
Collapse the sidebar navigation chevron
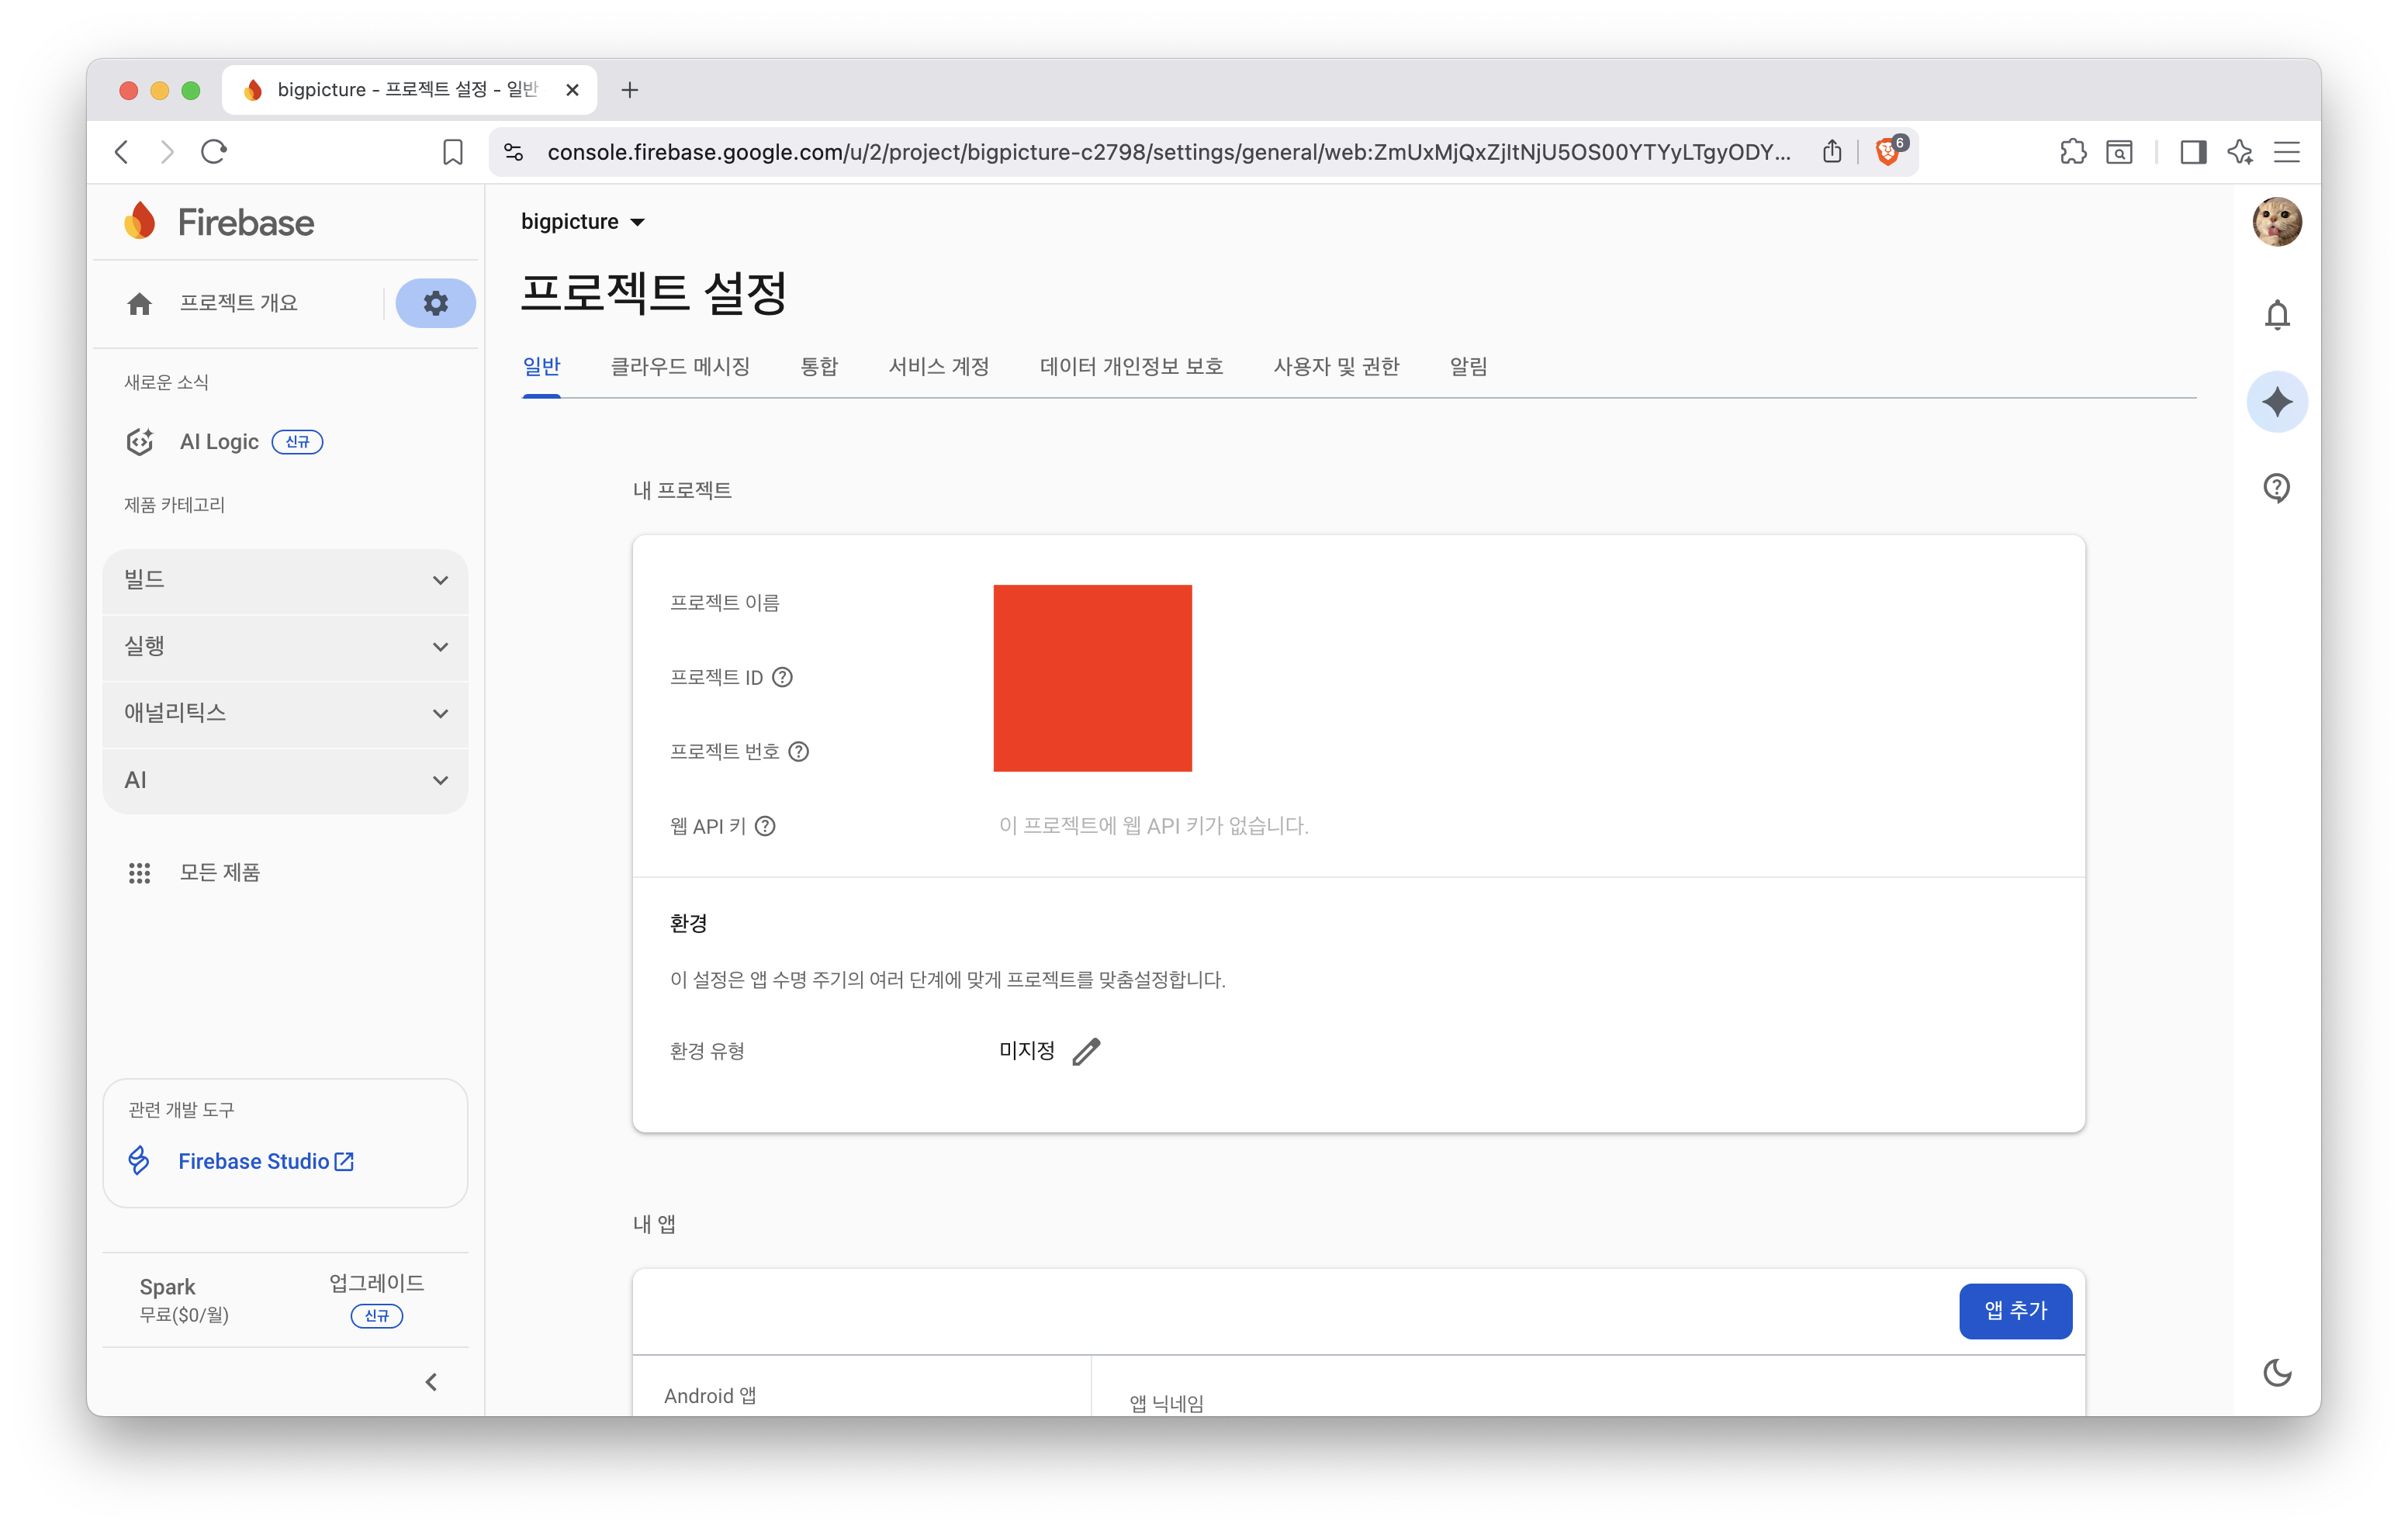431,1382
